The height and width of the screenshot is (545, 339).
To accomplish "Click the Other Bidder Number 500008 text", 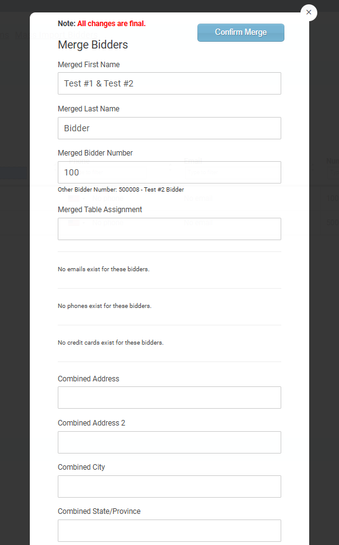I will pos(120,189).
